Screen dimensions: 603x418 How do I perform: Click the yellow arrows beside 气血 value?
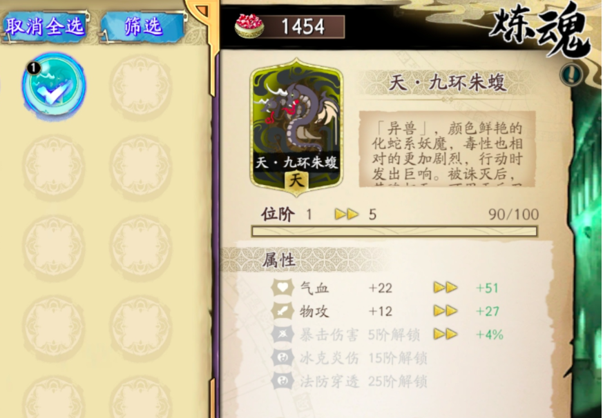coord(446,288)
